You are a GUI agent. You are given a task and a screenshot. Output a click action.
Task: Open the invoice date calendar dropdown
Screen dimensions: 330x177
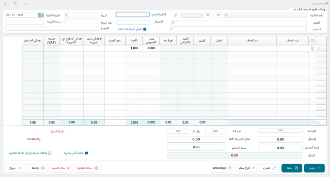point(42,15)
